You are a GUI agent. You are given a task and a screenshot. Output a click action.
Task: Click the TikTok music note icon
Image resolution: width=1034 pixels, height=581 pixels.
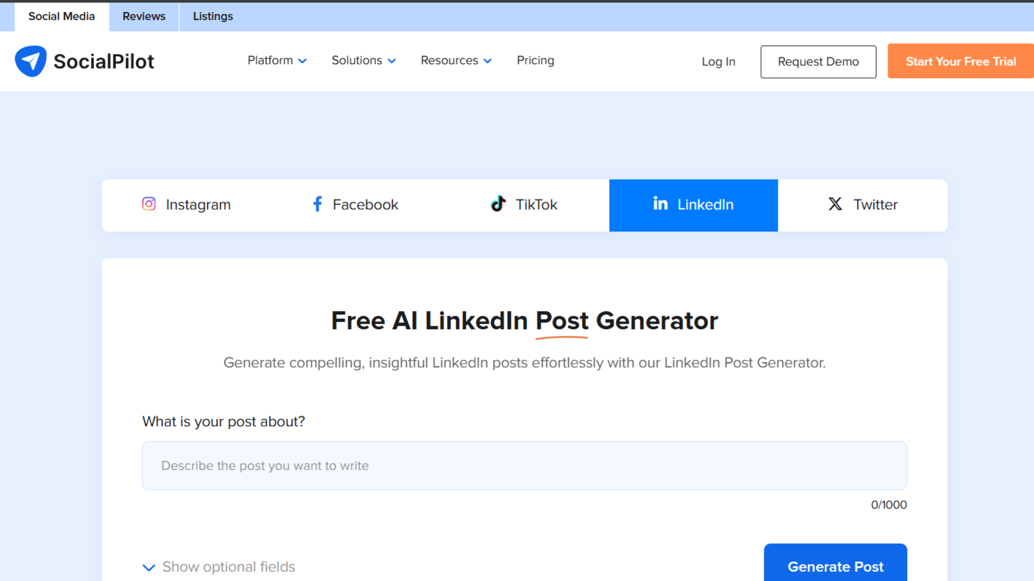[x=498, y=204]
